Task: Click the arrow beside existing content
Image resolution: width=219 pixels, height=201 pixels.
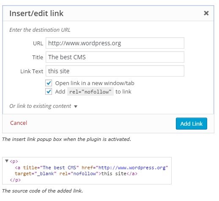Action: point(76,106)
